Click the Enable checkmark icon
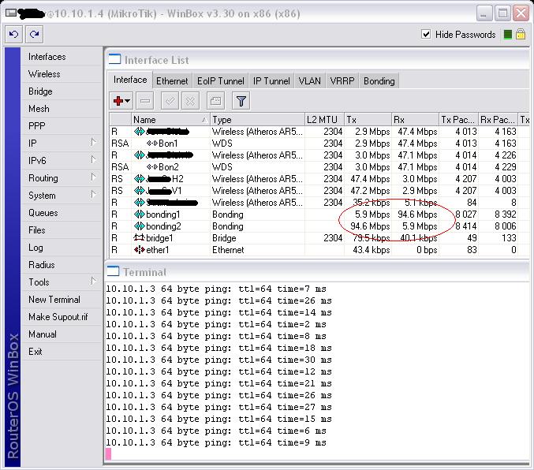 click(170, 101)
